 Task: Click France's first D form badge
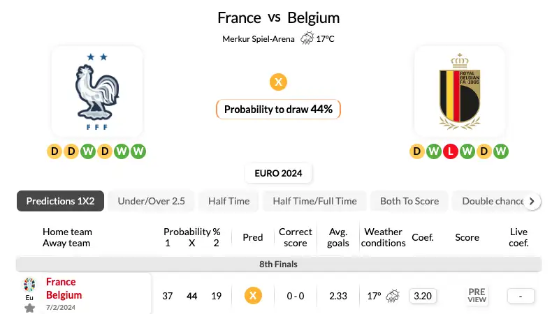(55, 151)
